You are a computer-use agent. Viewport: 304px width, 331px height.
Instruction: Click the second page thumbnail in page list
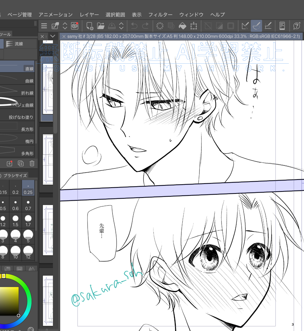click(48, 159)
